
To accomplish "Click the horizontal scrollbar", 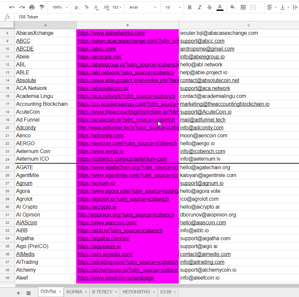I will [157, 286].
